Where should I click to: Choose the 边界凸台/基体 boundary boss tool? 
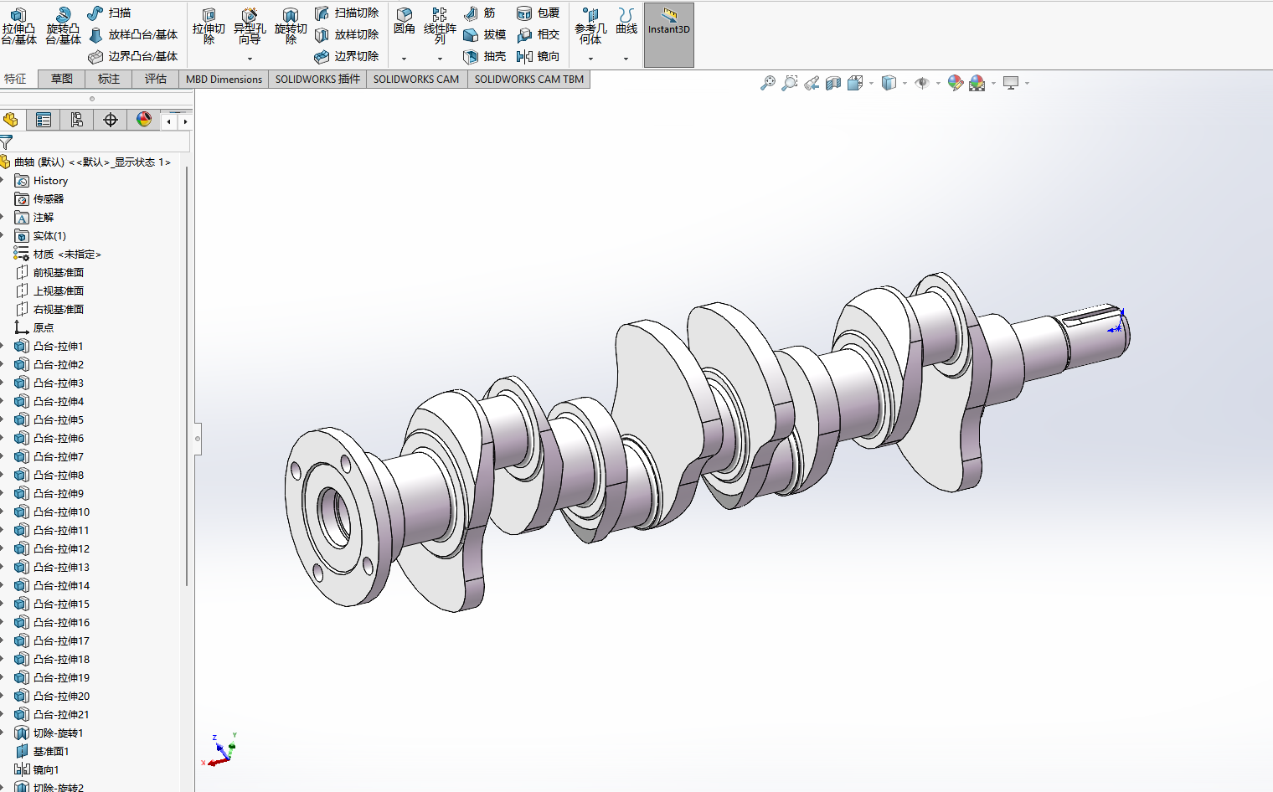132,56
